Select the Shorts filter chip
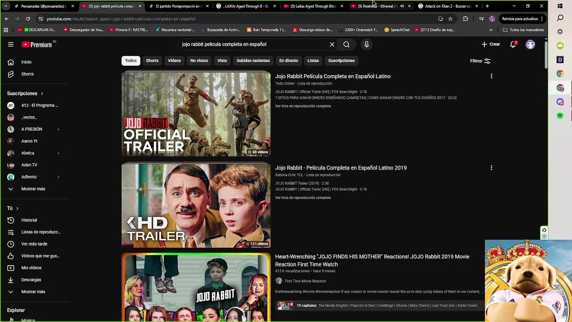This screenshot has height=322, width=572. coord(152,60)
